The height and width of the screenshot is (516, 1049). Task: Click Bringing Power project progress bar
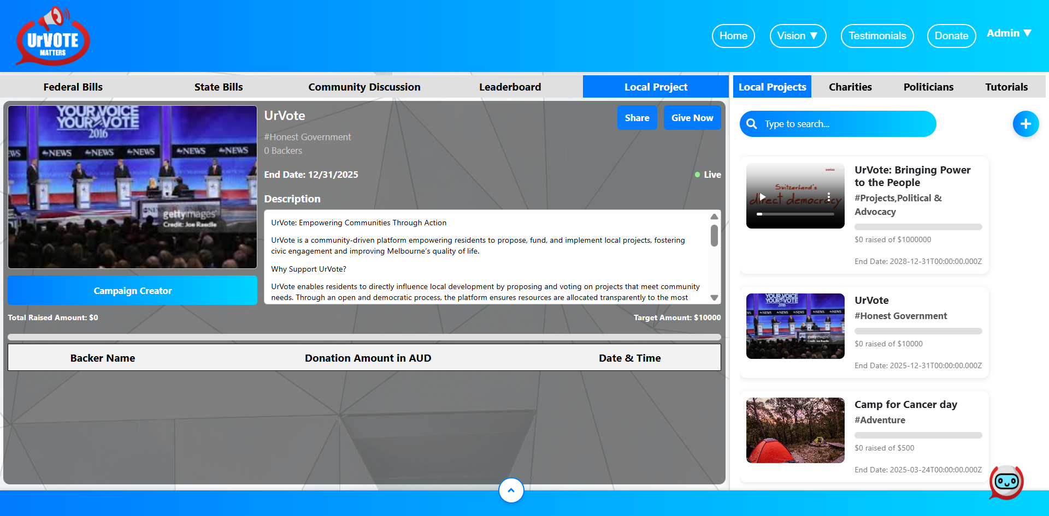pyautogui.click(x=918, y=227)
